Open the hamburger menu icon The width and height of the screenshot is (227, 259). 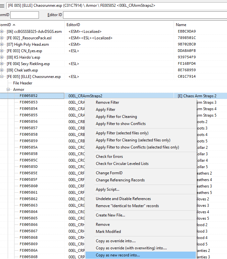[2, 6]
